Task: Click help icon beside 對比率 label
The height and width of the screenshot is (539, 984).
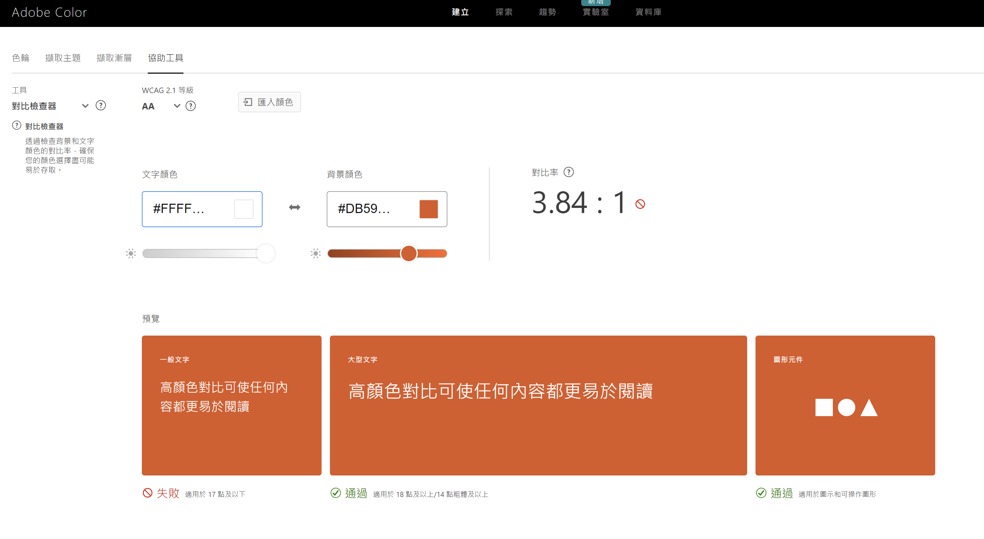Action: tap(568, 172)
